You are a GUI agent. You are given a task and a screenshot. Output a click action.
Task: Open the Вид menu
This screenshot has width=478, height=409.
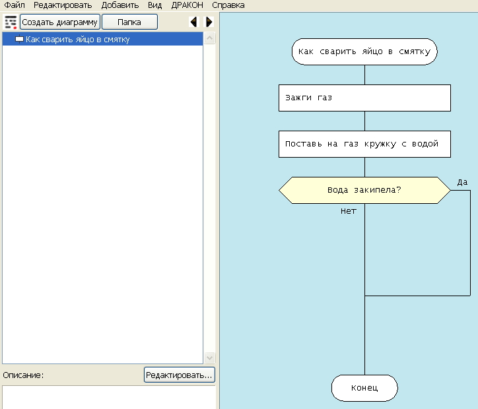[154, 5]
